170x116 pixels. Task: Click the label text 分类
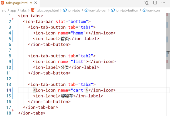[65, 67]
